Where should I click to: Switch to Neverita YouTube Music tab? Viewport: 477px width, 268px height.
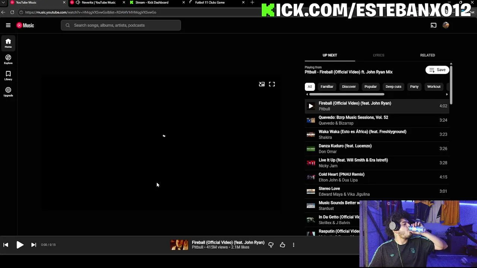[98, 3]
